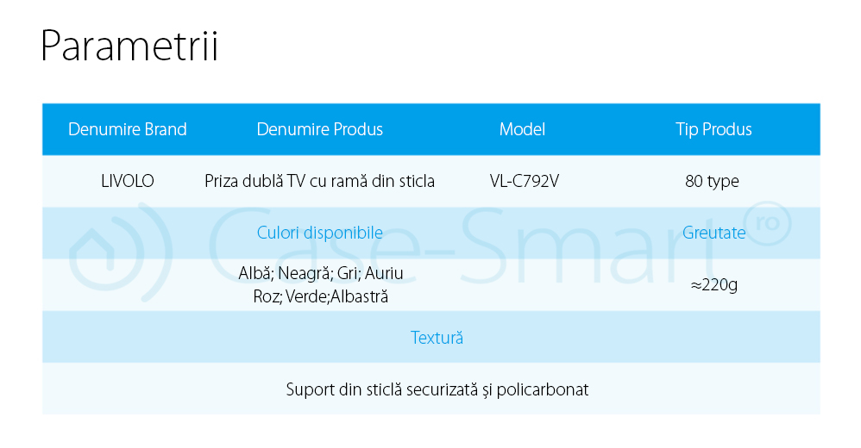Click the Greutate label

713,233
